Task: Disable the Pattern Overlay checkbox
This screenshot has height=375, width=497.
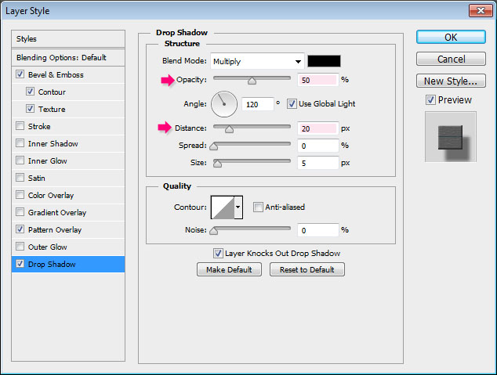Action: click(20, 229)
